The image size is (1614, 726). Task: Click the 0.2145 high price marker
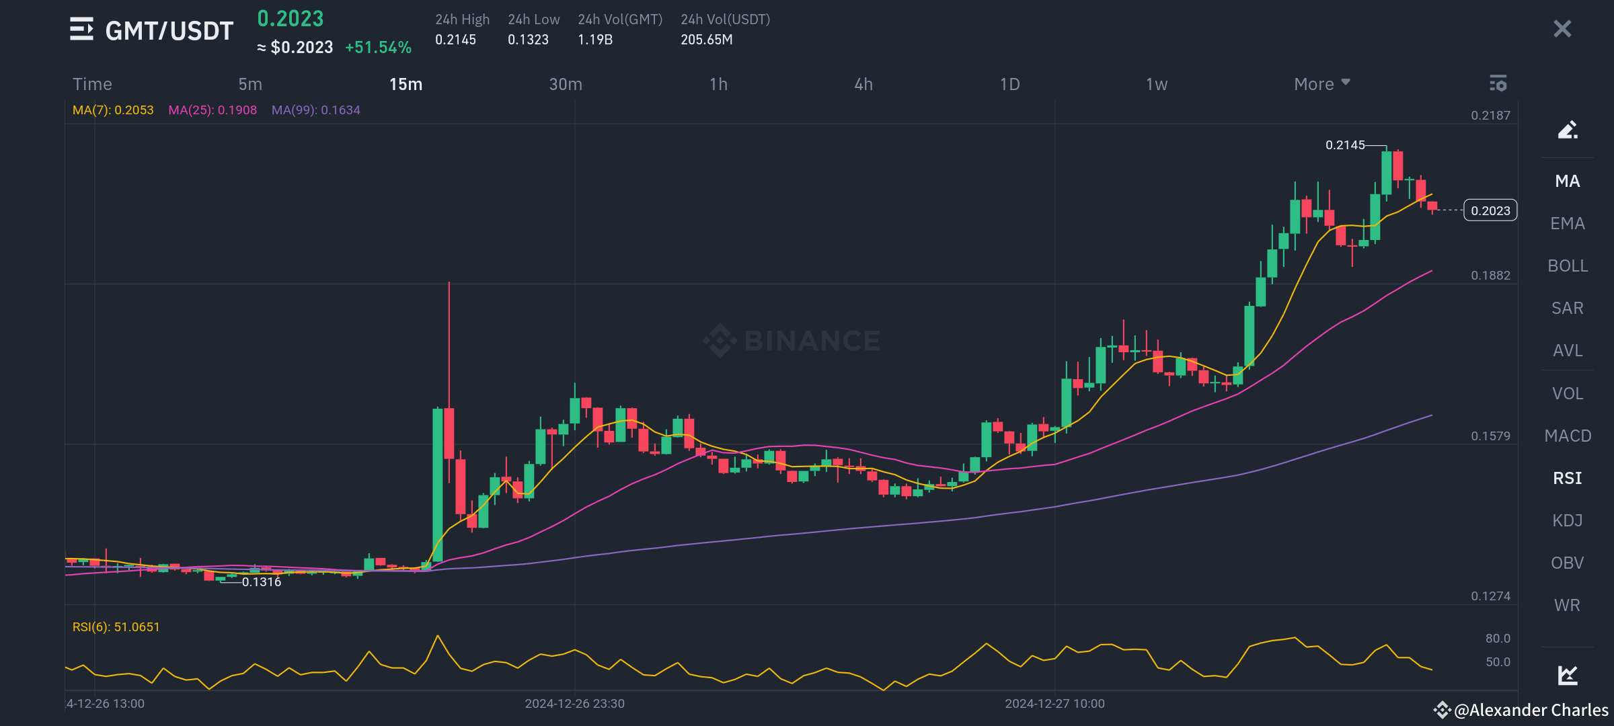tap(1344, 145)
